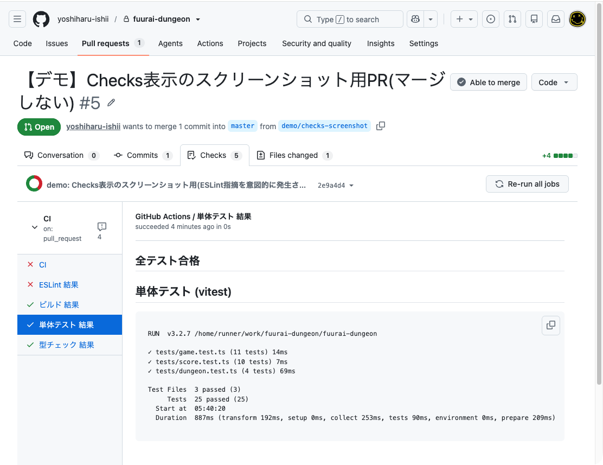
Task: Open user avatar profile menu
Action: click(577, 19)
